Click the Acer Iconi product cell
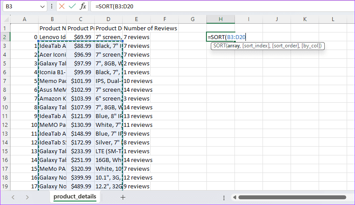This screenshot has width=355, height=205. [52, 54]
